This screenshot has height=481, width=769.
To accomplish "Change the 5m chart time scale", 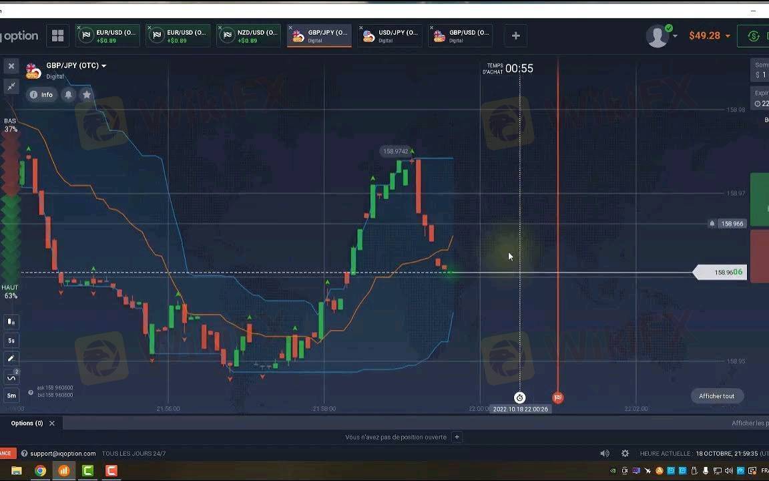I will point(11,395).
